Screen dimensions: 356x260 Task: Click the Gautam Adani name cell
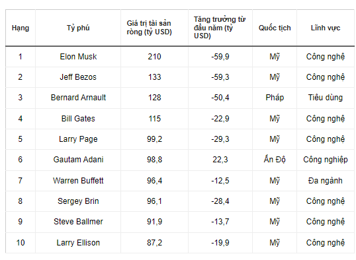[x=78, y=160]
